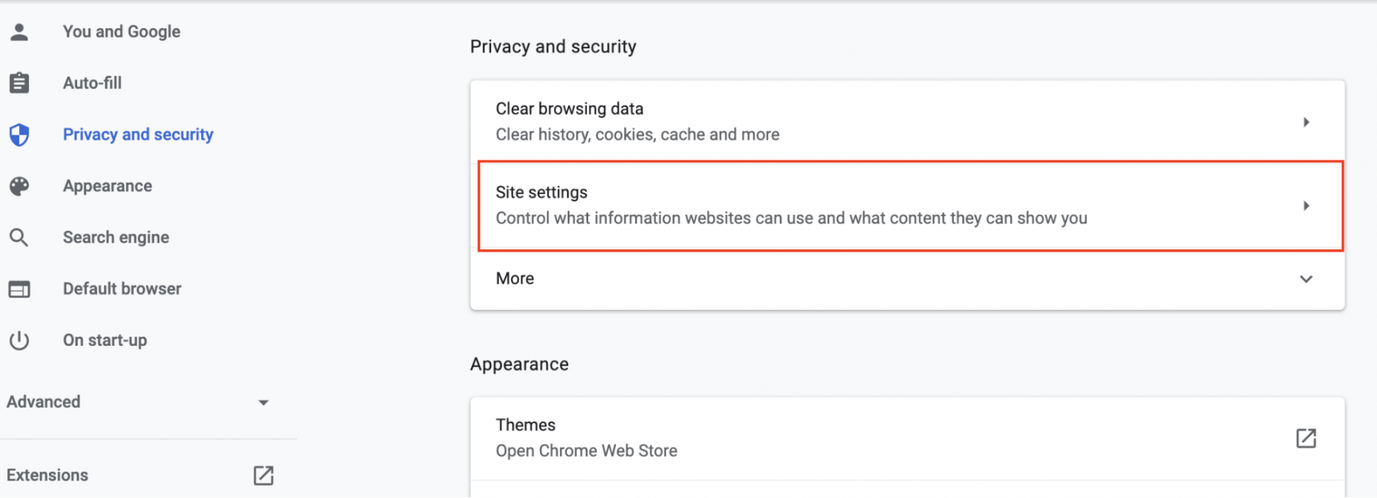The image size is (1377, 498).
Task: Click the More row label
Action: click(515, 278)
